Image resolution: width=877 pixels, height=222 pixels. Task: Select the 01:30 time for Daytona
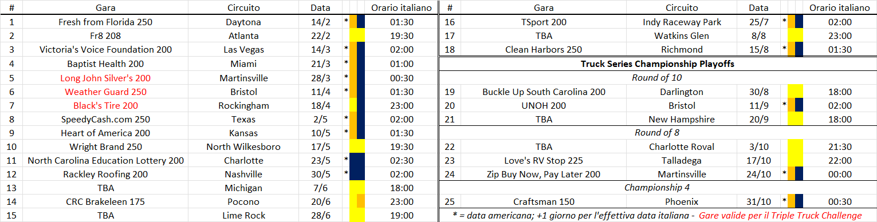click(401, 22)
